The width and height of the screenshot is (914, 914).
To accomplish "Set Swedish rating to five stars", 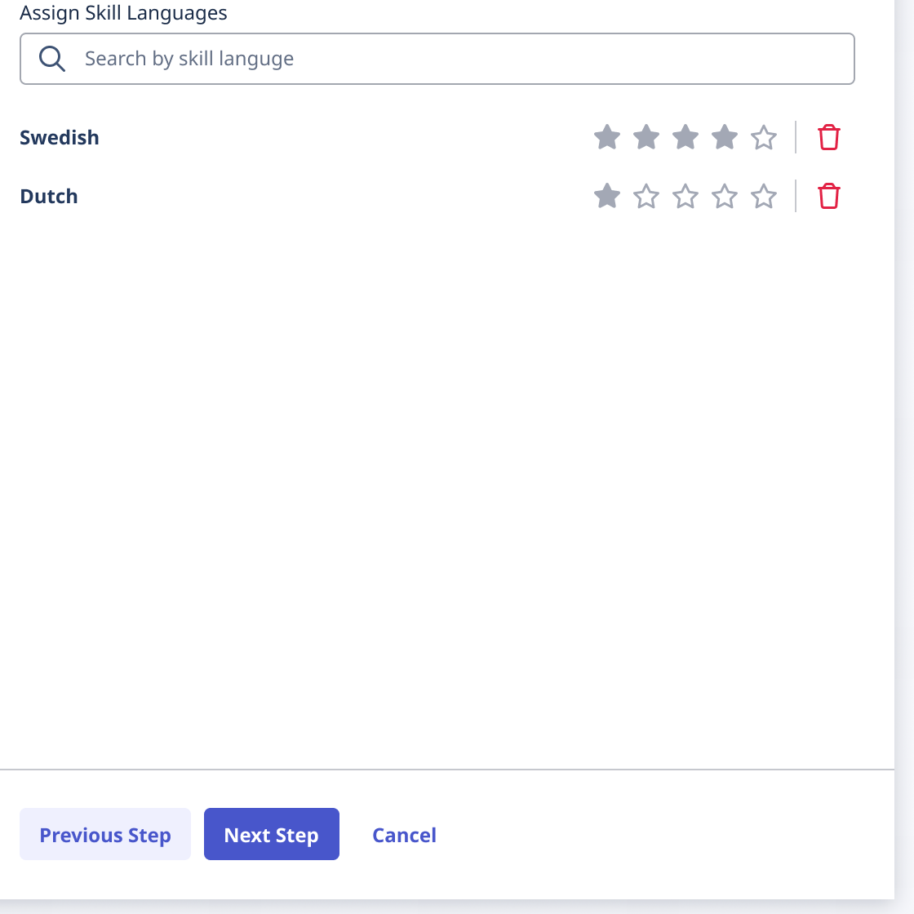I will pyautogui.click(x=764, y=138).
